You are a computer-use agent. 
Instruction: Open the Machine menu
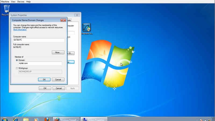(x=5, y=2)
